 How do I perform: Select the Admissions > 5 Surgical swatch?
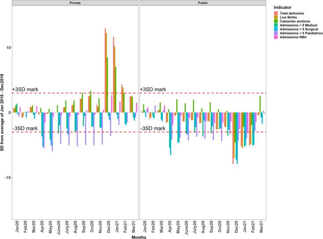(x=275, y=29)
